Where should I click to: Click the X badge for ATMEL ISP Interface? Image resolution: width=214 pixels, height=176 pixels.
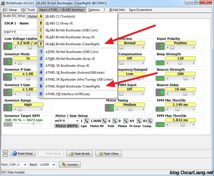coord(41,94)
